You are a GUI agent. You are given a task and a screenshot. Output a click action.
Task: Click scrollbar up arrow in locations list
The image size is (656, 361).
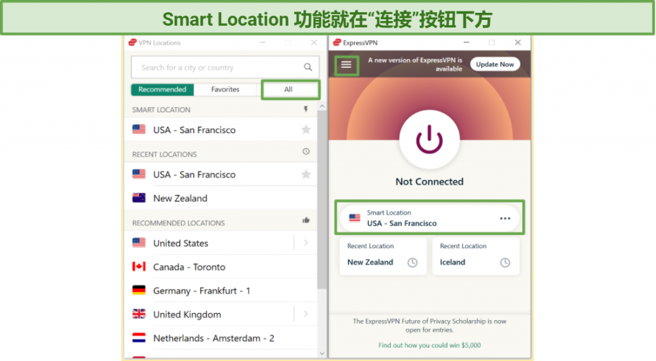[322, 106]
